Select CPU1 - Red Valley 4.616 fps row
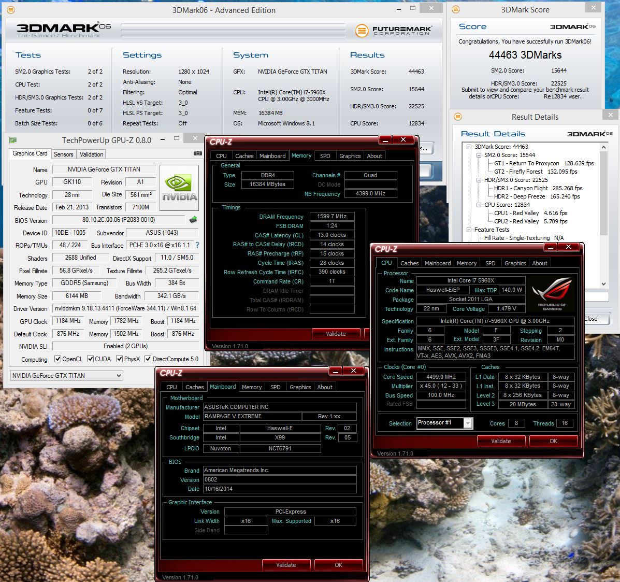Image resolution: width=620 pixels, height=582 pixels. tap(530, 213)
